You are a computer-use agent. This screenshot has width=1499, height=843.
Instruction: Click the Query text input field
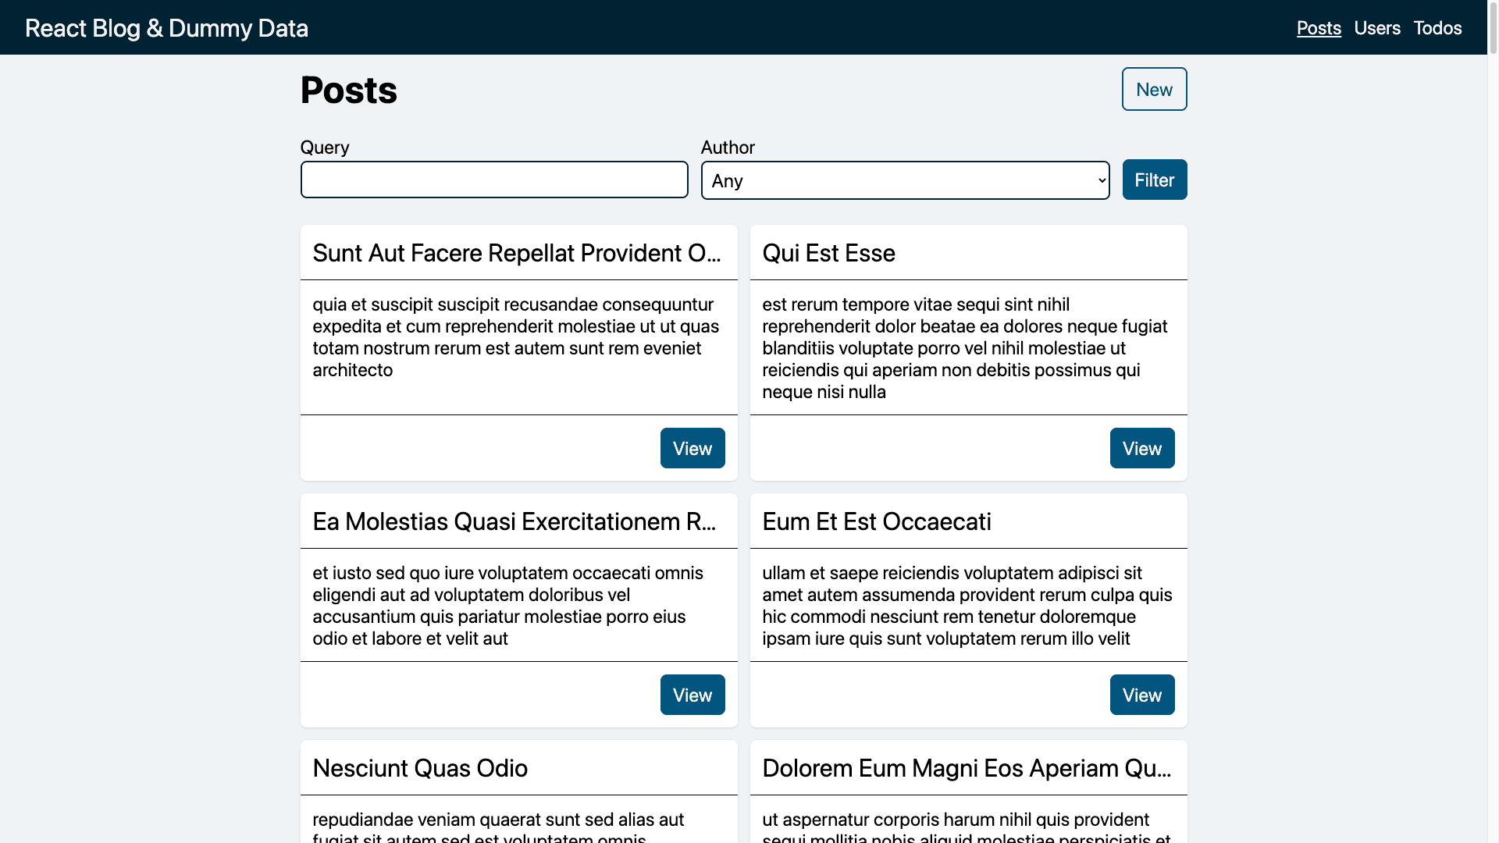pyautogui.click(x=494, y=180)
